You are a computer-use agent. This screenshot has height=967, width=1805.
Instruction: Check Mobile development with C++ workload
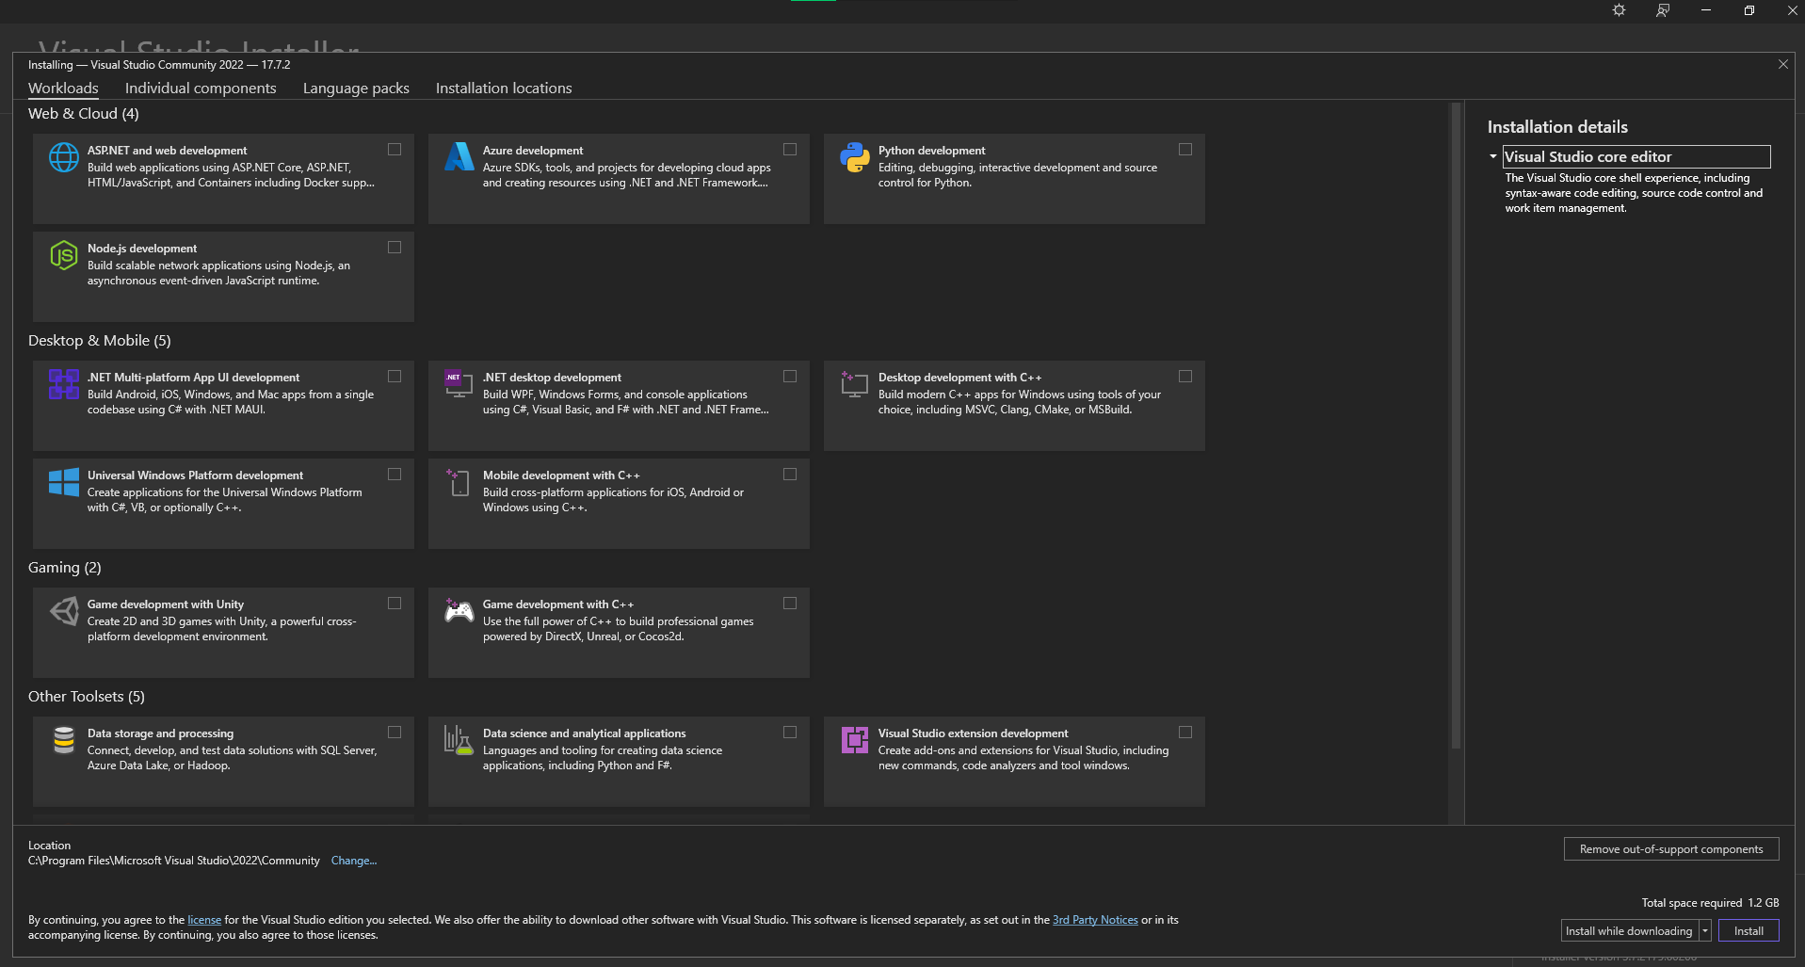(790, 475)
